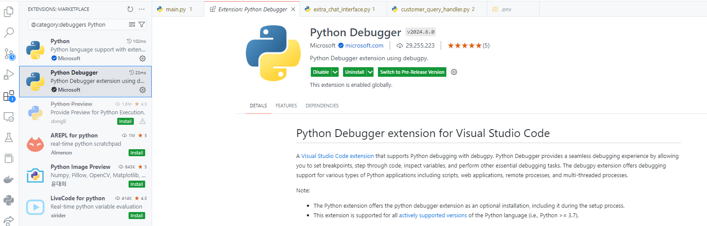Screen dimensions: 707x226
Task: Open the Search view in activity bar
Action: click(x=9, y=32)
